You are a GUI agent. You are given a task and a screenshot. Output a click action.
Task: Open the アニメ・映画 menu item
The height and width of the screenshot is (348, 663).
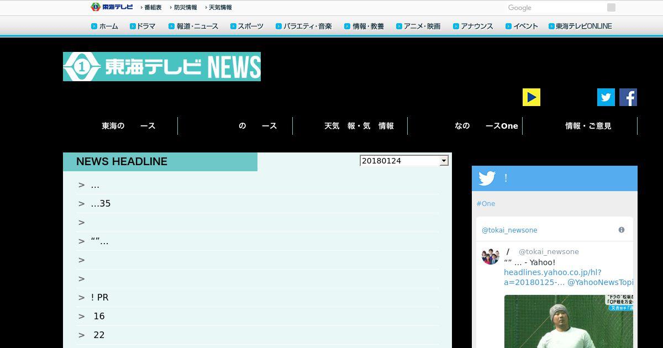click(418, 26)
